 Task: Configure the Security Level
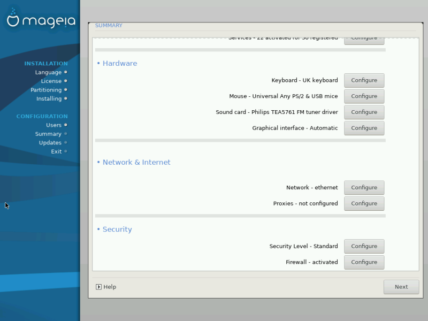[364, 246]
